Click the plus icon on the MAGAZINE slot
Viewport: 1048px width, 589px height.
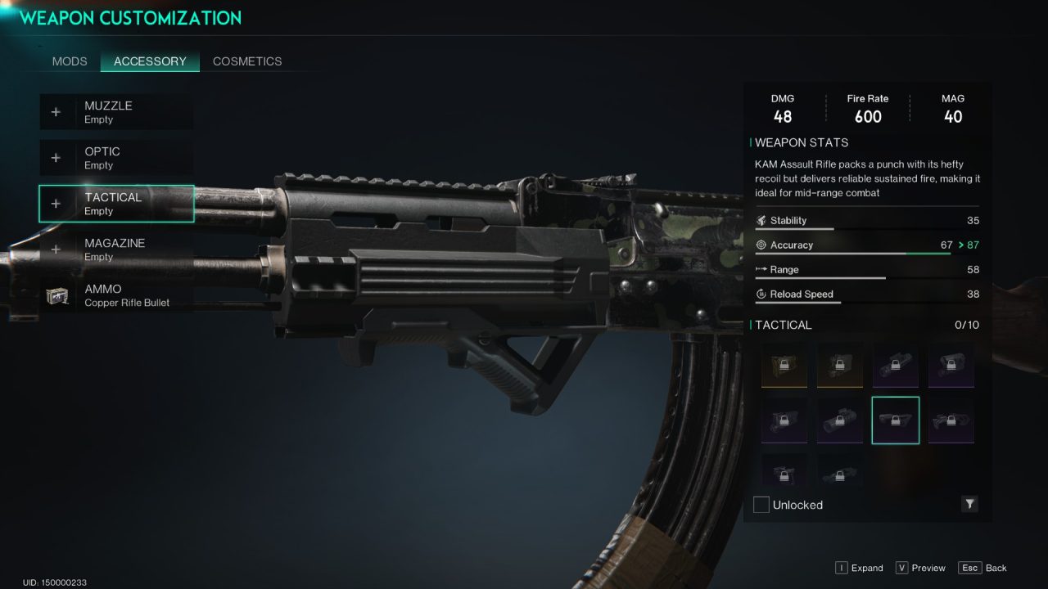tap(56, 250)
